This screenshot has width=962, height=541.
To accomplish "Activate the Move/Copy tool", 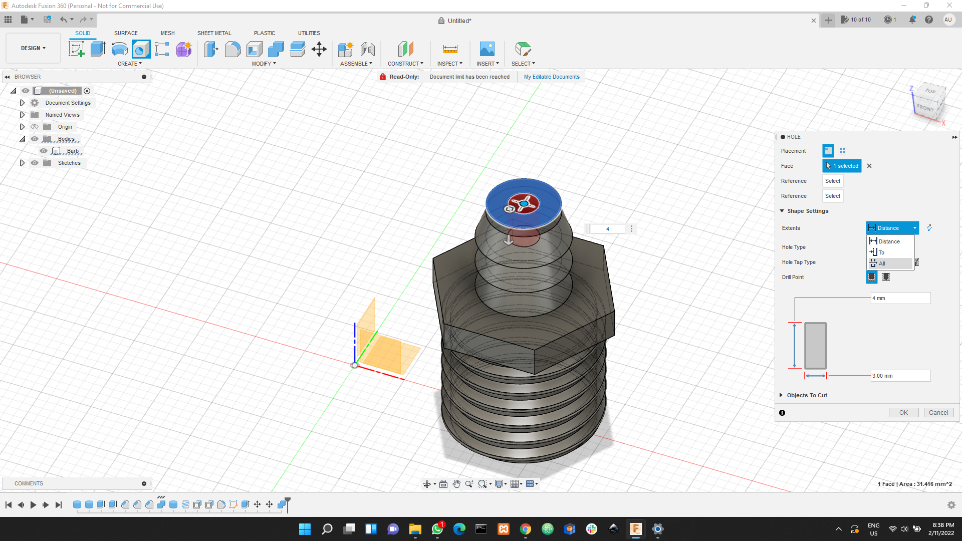I will (x=319, y=49).
